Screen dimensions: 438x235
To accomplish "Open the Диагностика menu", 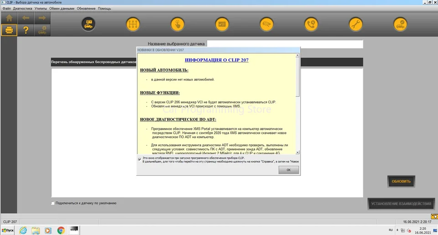I will click(x=23, y=9).
